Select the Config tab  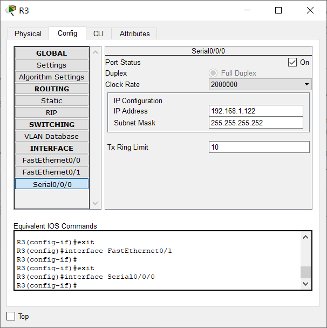coord(67,33)
